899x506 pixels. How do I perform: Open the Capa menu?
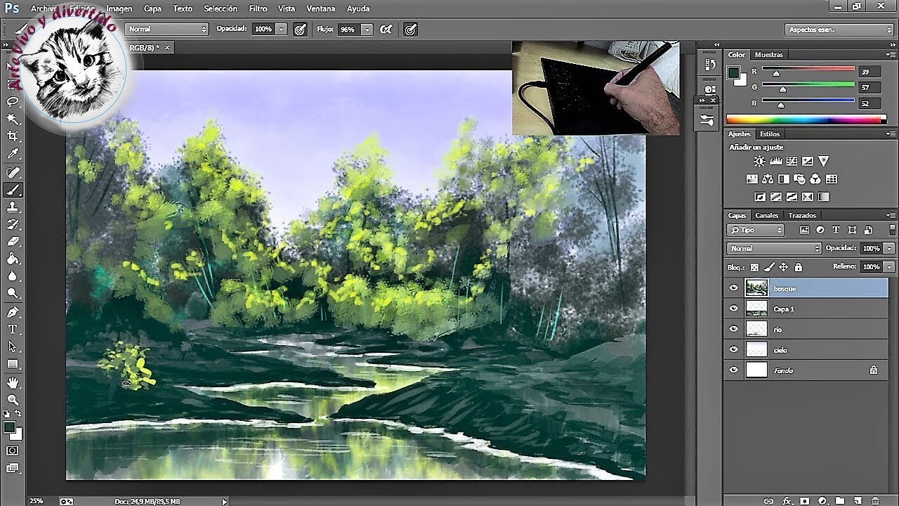pos(152,8)
